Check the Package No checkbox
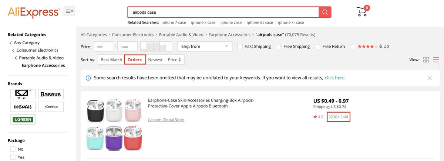This screenshot has width=444, height=161. coord(13,149)
